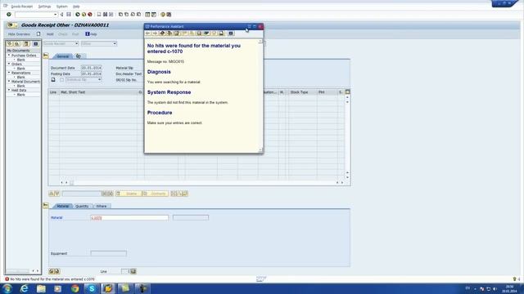Open Windows Explorer folder from taskbar

click(x=41, y=288)
